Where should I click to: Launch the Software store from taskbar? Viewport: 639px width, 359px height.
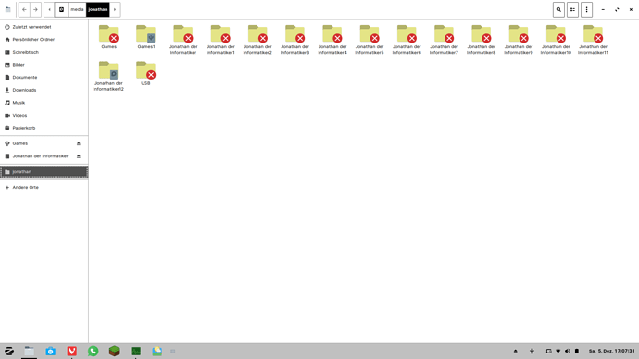click(51, 351)
